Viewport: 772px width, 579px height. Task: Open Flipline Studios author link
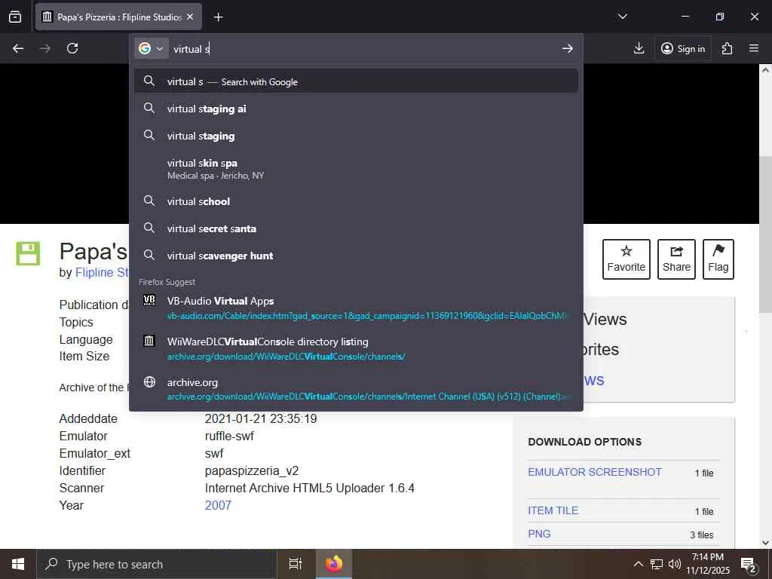(102, 272)
